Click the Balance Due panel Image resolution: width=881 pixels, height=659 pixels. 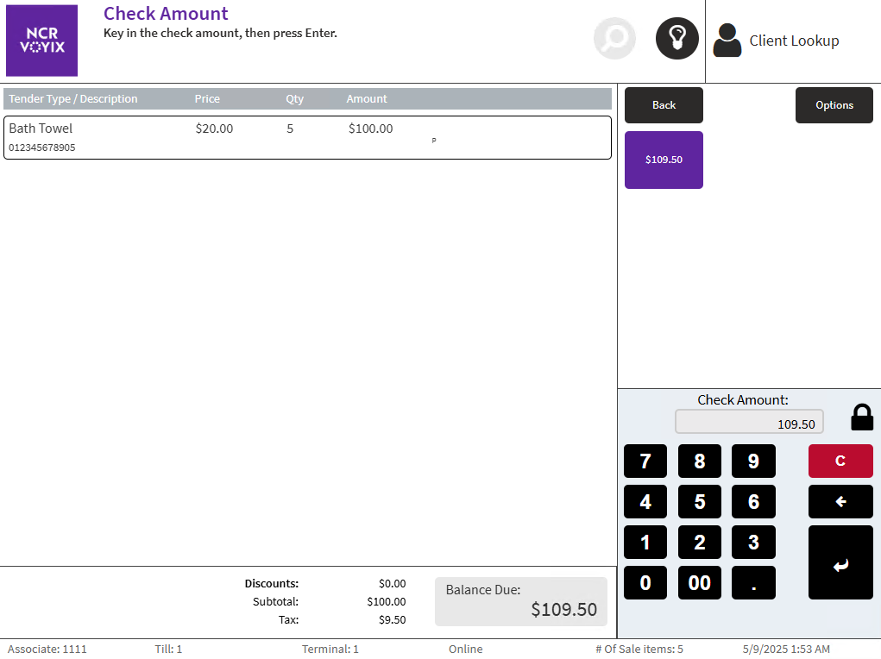(520, 601)
